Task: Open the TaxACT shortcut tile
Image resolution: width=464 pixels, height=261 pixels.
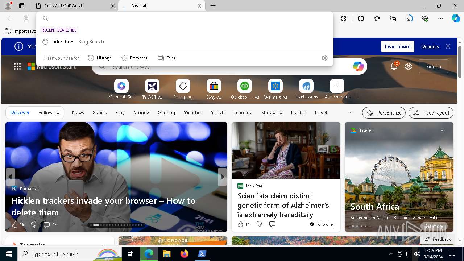Action: click(152, 86)
